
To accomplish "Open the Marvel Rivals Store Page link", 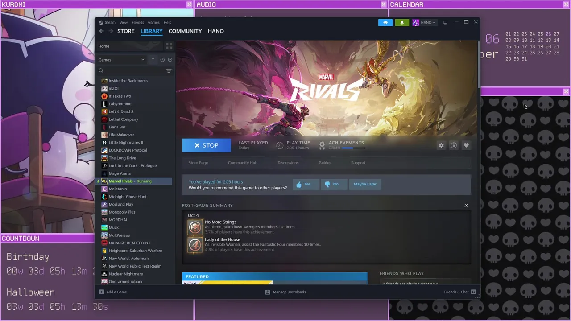I will click(198, 163).
